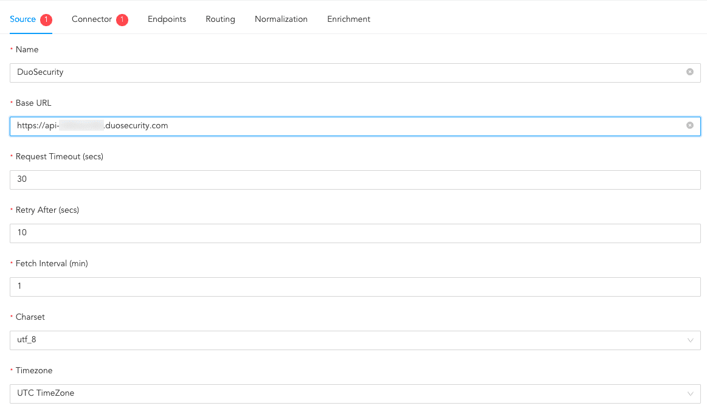Open the Endpoints tab
This screenshot has width=707, height=417.
point(167,19)
